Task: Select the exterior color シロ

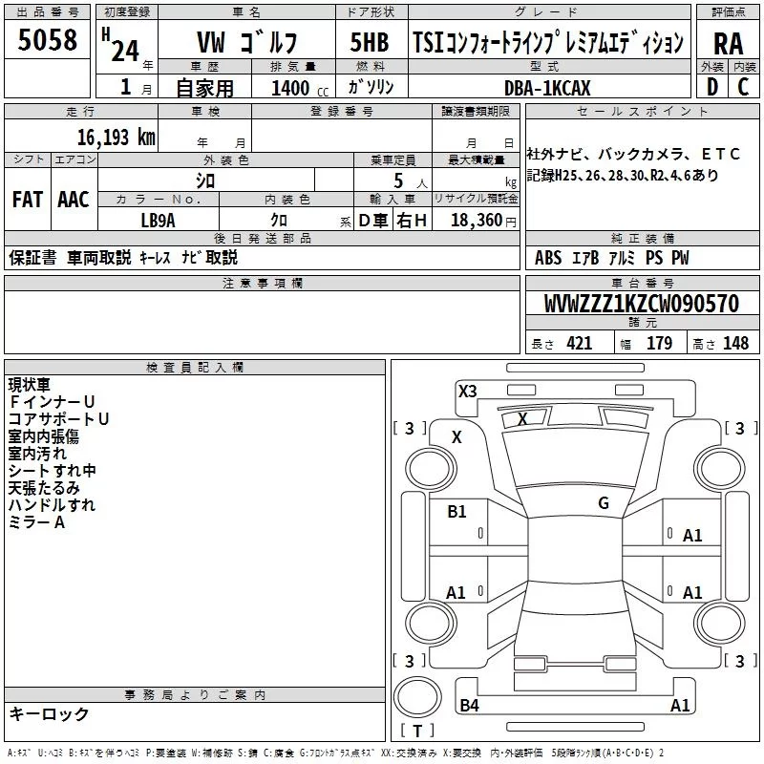Action: (x=205, y=181)
